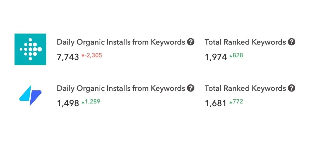The image size is (317, 145).
Task: Click the green 772 change number
Action: pos(238,101)
